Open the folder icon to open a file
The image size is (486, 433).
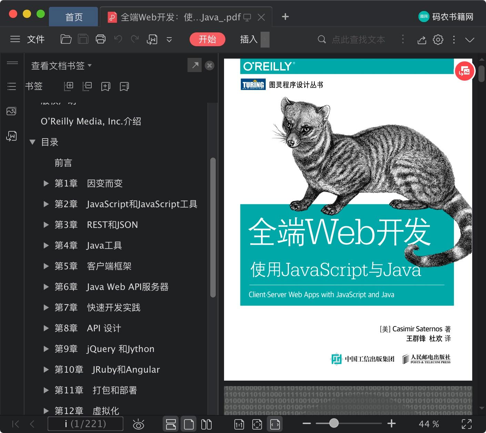tap(66, 39)
